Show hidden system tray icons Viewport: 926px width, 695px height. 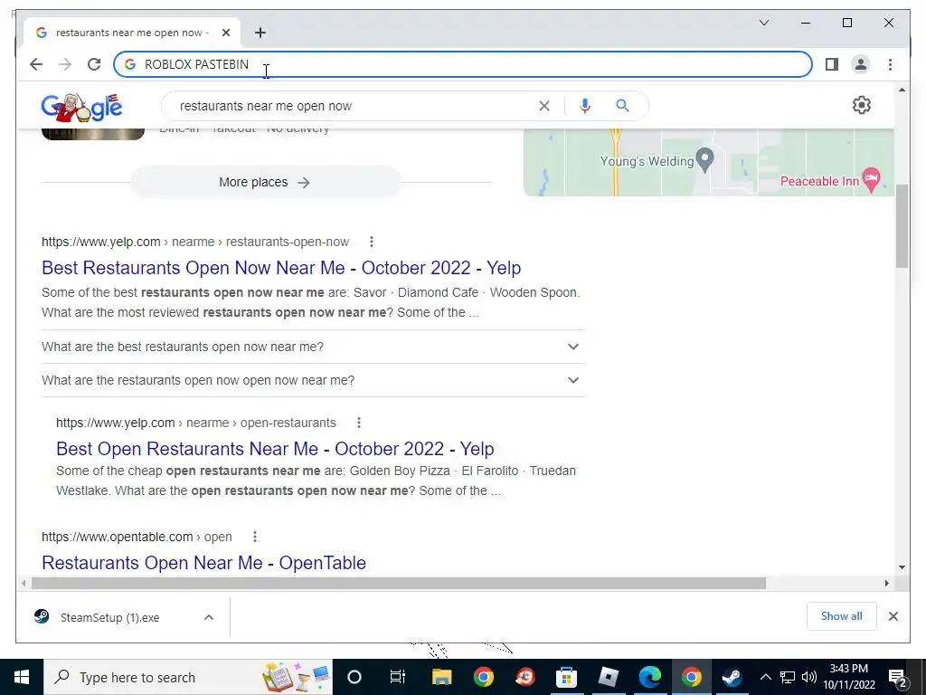pyautogui.click(x=765, y=677)
